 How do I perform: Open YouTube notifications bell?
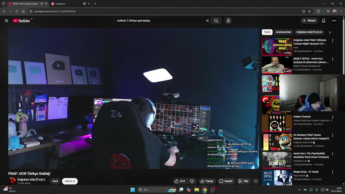tap(324, 21)
